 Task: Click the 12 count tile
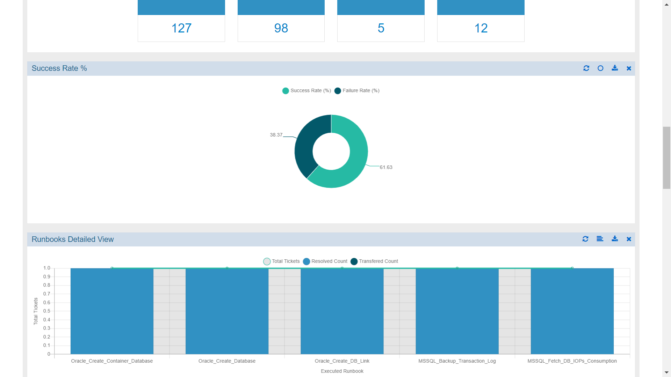coord(481,28)
